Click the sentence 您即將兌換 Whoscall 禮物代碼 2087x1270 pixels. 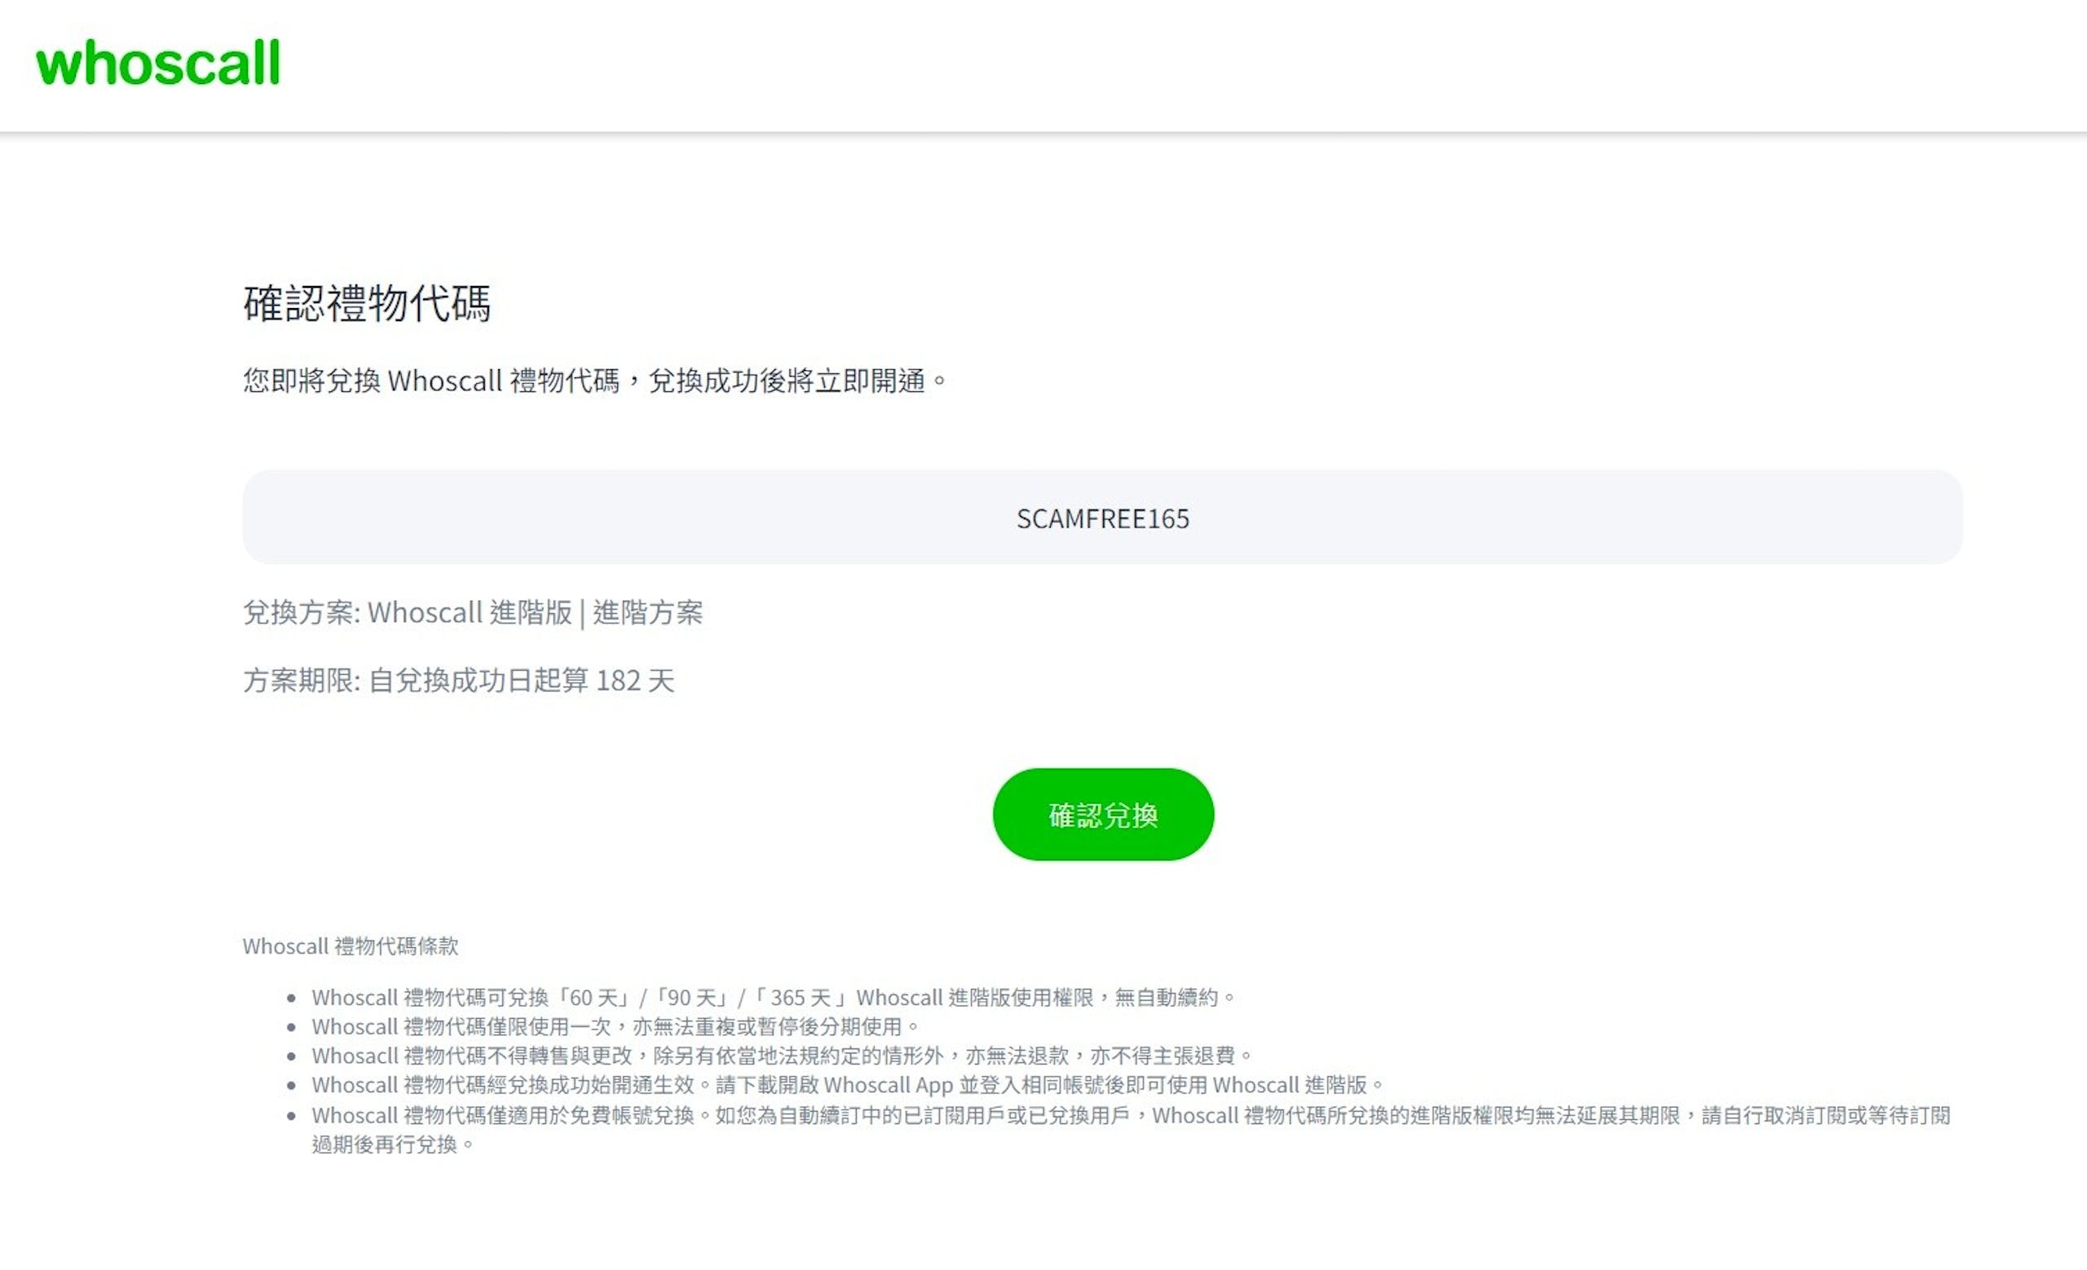(595, 381)
